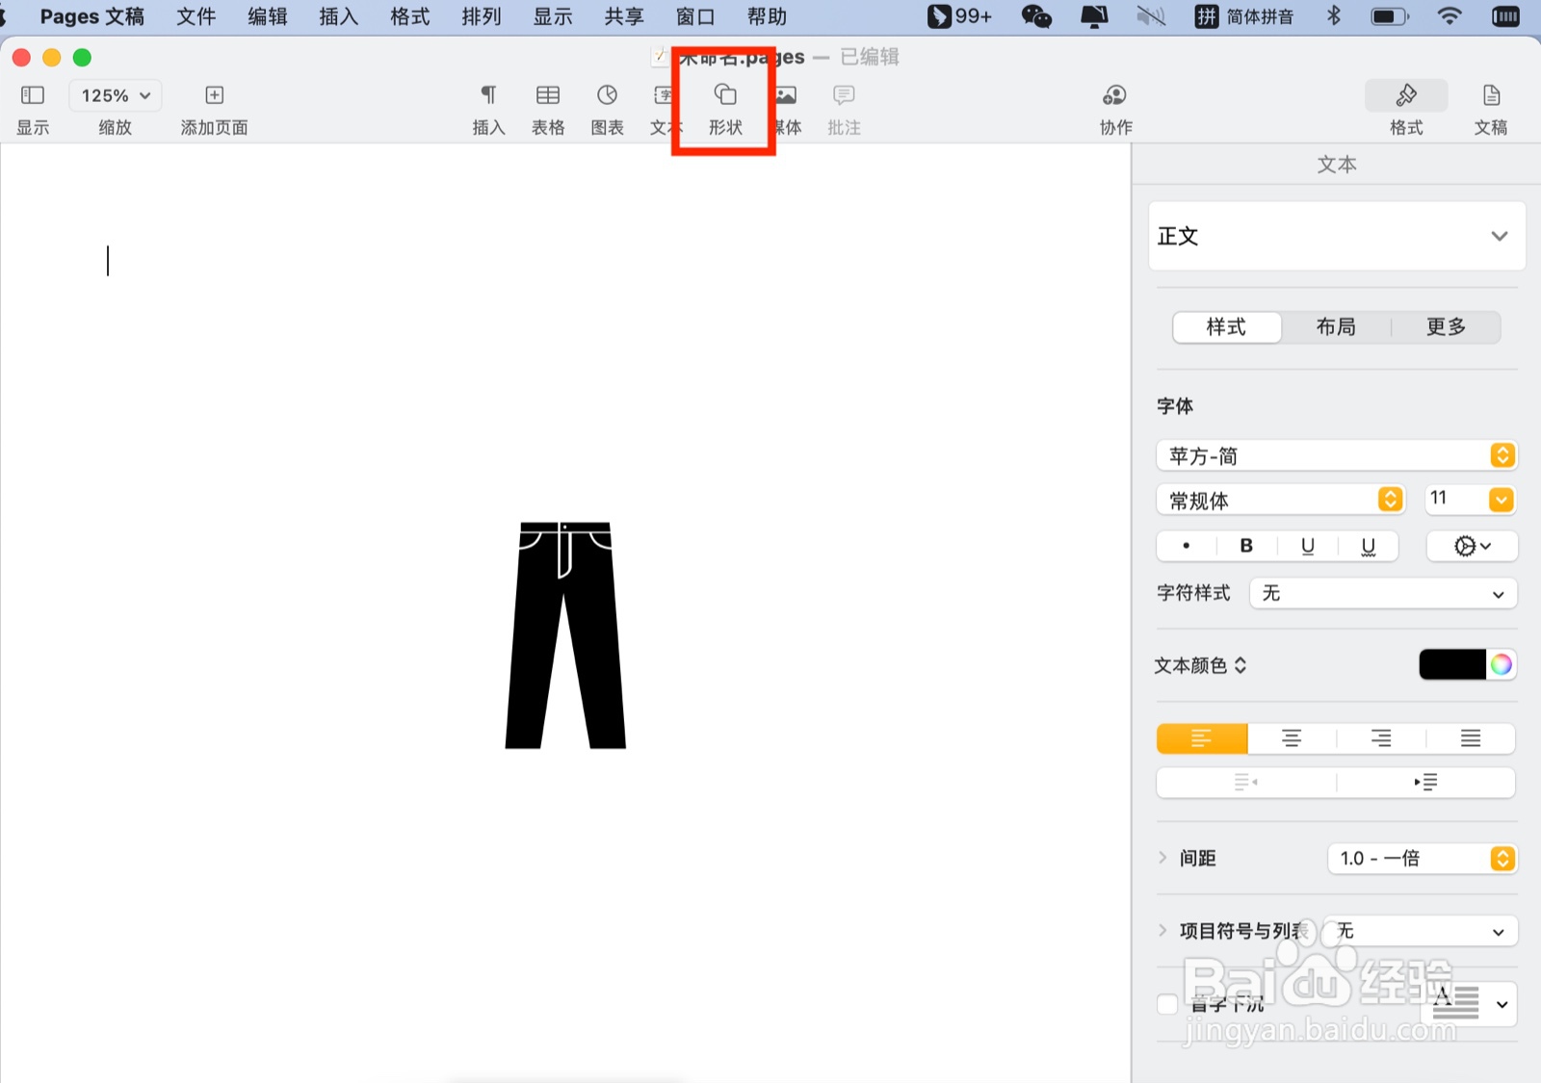Click the 批注 comment icon
Image resolution: width=1541 pixels, height=1083 pixels.
pyautogui.click(x=844, y=95)
